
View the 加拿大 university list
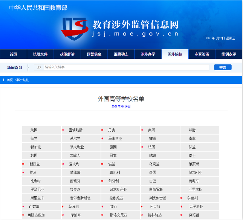point(75,155)
